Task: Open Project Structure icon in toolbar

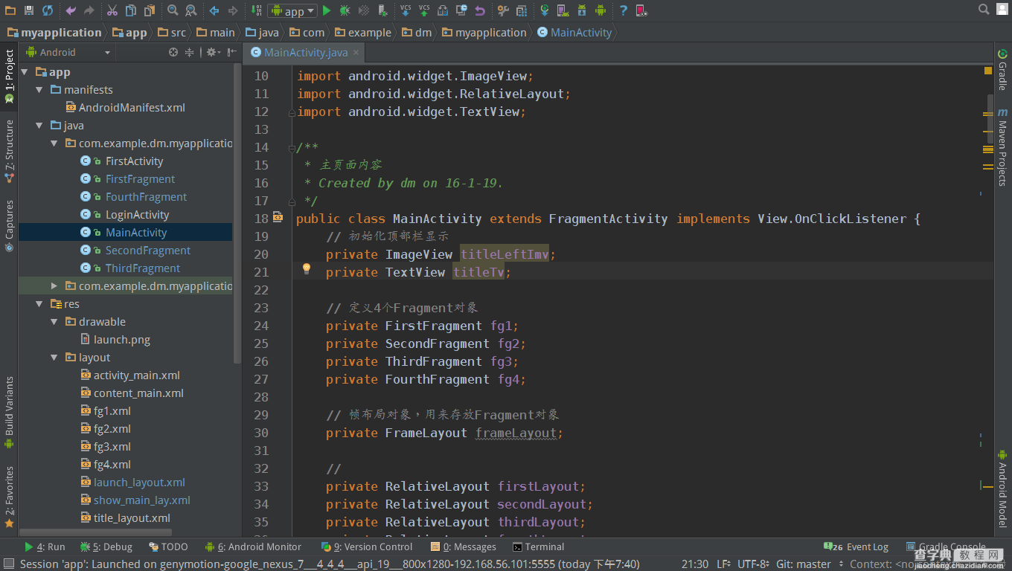Action: (522, 10)
